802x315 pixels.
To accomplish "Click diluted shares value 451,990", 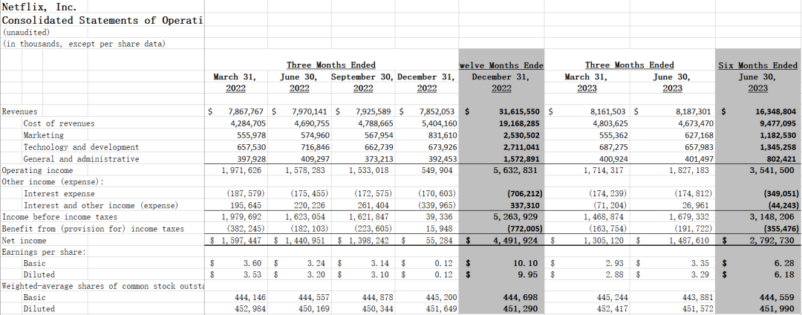I will 777,309.
